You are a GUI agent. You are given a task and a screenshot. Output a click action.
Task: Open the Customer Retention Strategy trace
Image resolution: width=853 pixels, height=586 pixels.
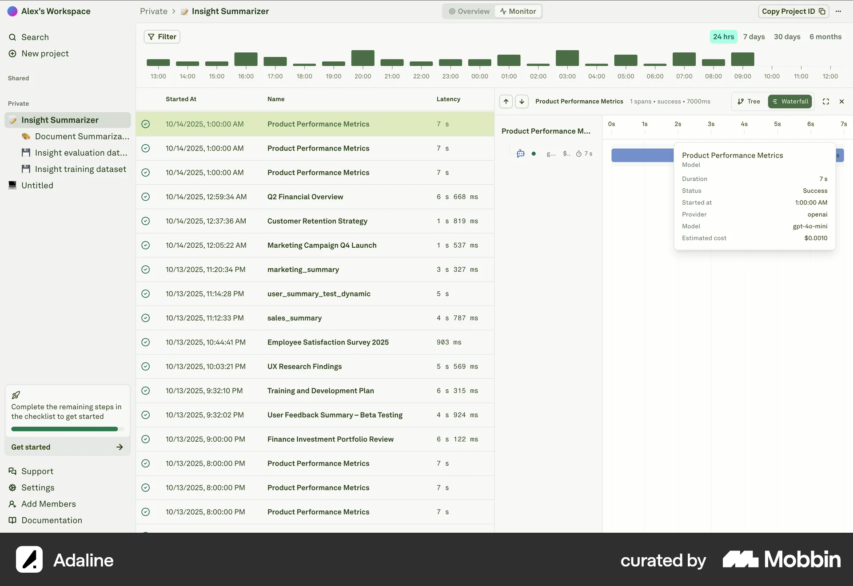315,221
